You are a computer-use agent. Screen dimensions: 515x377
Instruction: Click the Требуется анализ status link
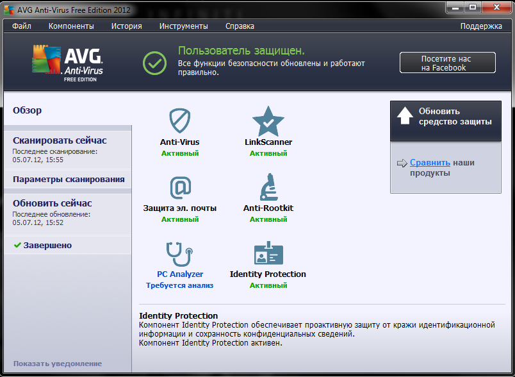[x=179, y=285]
